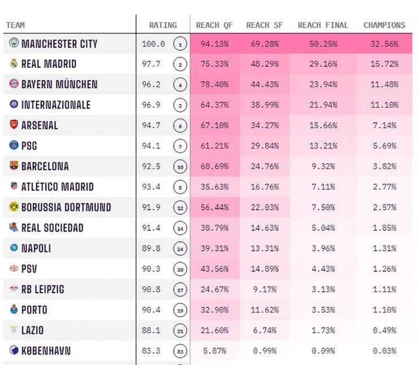This screenshot has height=365, width=418.
Task: Select the Bayern München logo
Action: click(x=14, y=84)
